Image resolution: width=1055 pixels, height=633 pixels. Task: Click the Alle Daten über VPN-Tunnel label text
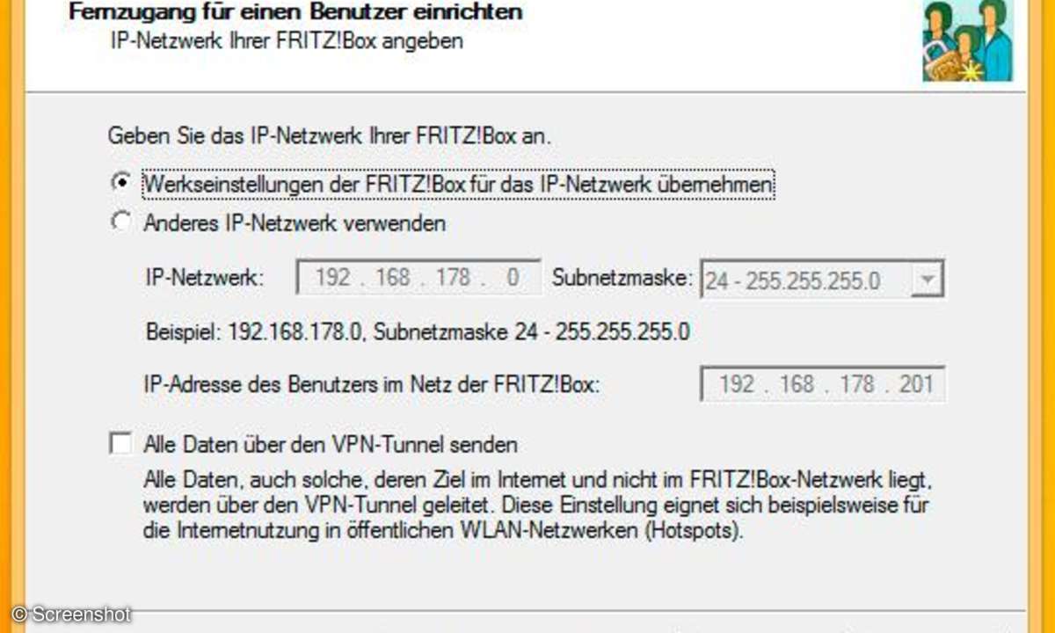tap(330, 444)
